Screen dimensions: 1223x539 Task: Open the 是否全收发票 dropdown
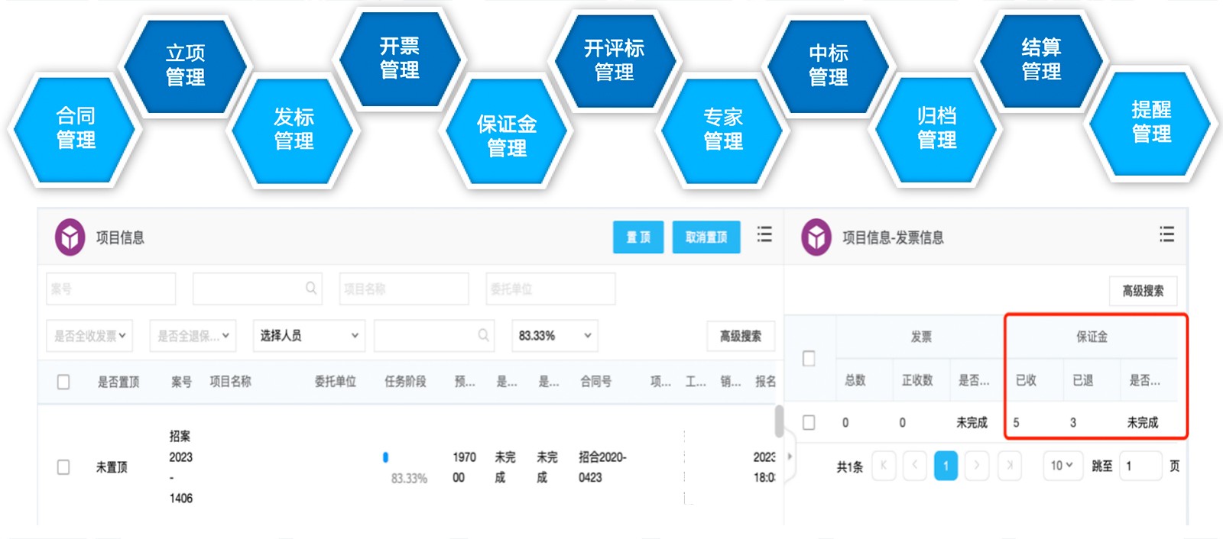tap(89, 335)
